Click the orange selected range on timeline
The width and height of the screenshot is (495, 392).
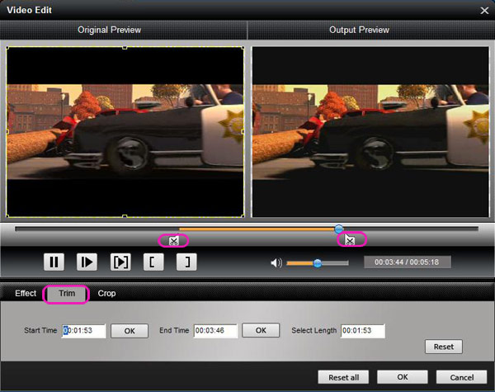pyautogui.click(x=257, y=229)
